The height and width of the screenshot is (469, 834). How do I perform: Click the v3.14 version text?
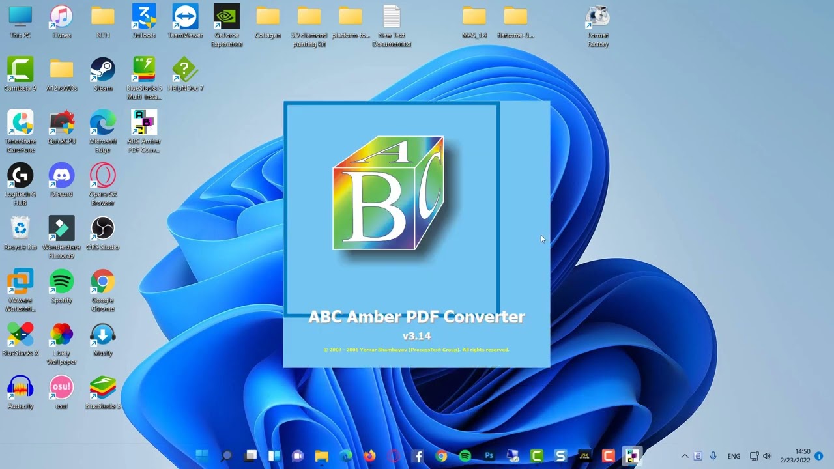click(416, 336)
